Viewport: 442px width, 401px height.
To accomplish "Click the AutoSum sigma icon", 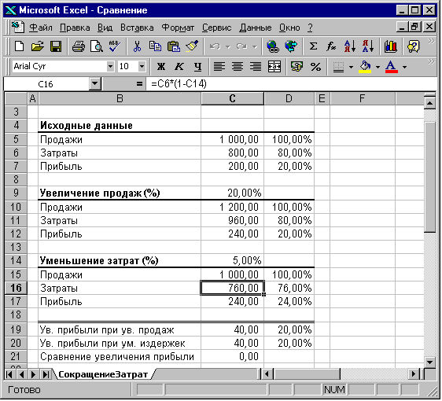I will pyautogui.click(x=313, y=46).
